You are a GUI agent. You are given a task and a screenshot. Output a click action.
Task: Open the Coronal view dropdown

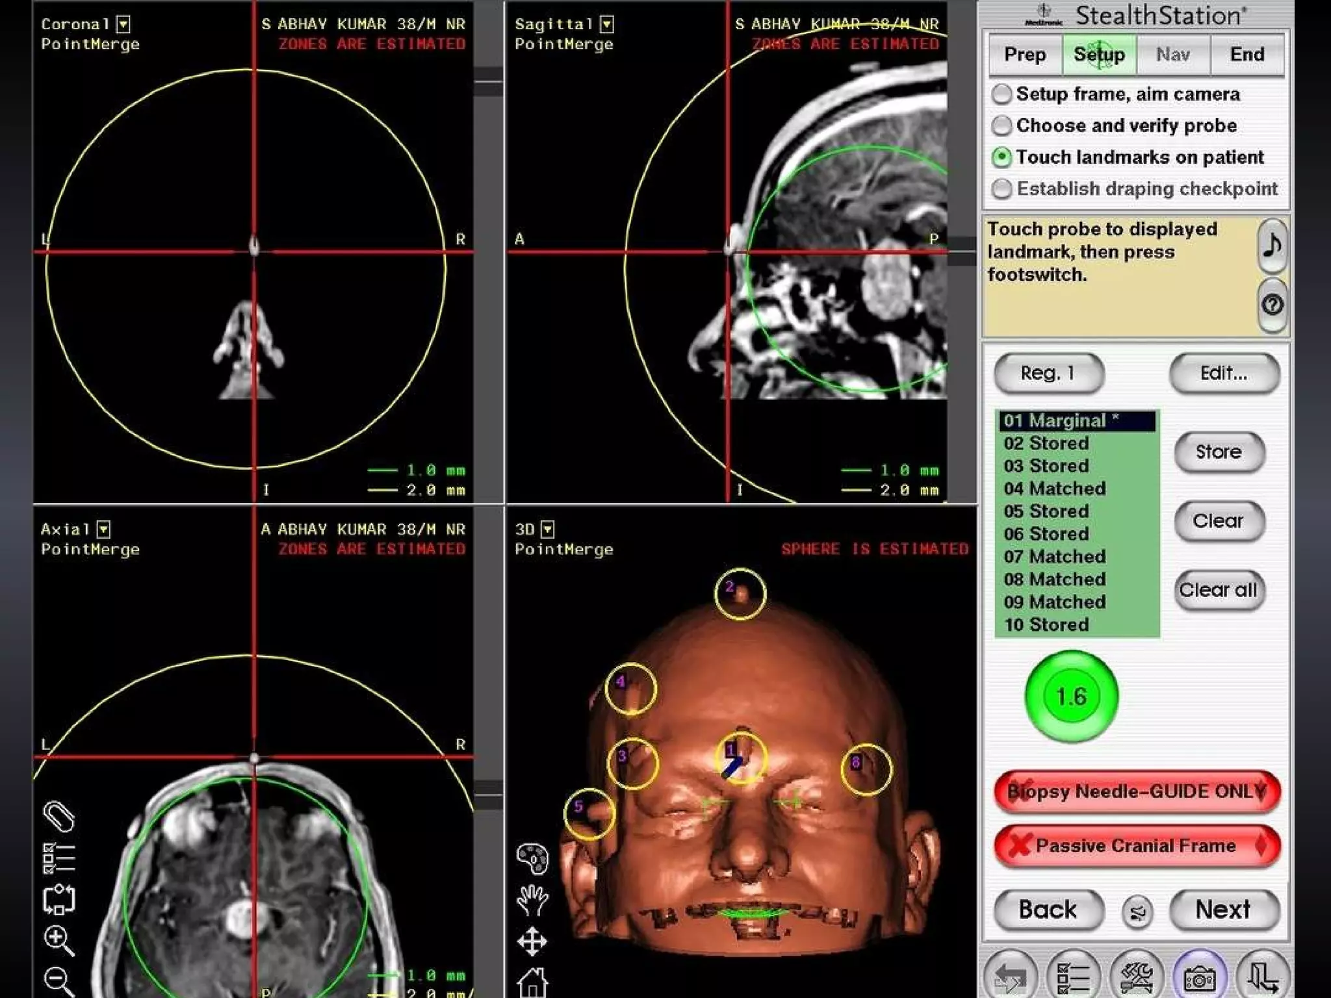pos(123,25)
